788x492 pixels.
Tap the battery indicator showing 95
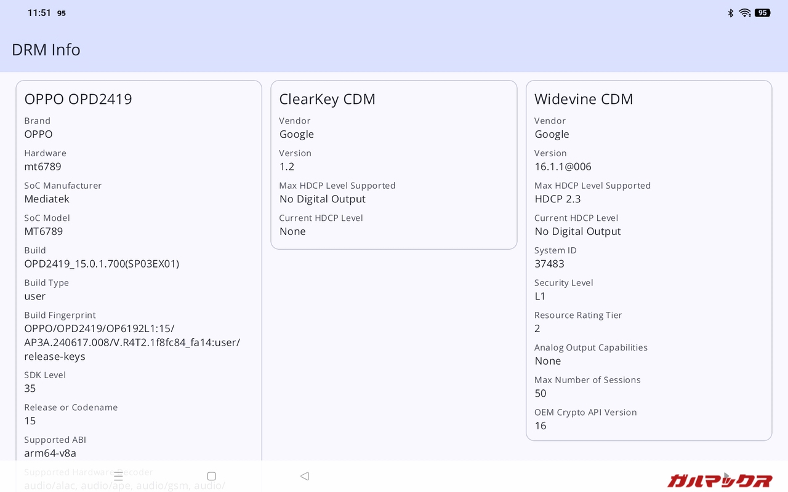point(762,13)
